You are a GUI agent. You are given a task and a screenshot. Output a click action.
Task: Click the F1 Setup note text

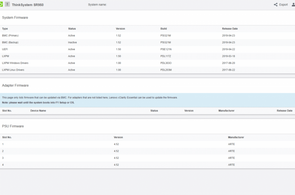tap(38, 103)
